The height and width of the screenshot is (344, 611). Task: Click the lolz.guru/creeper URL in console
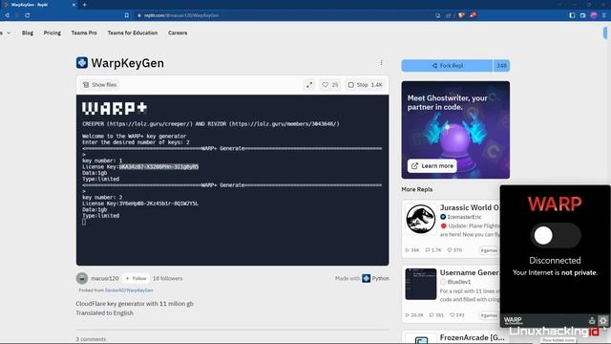150,124
